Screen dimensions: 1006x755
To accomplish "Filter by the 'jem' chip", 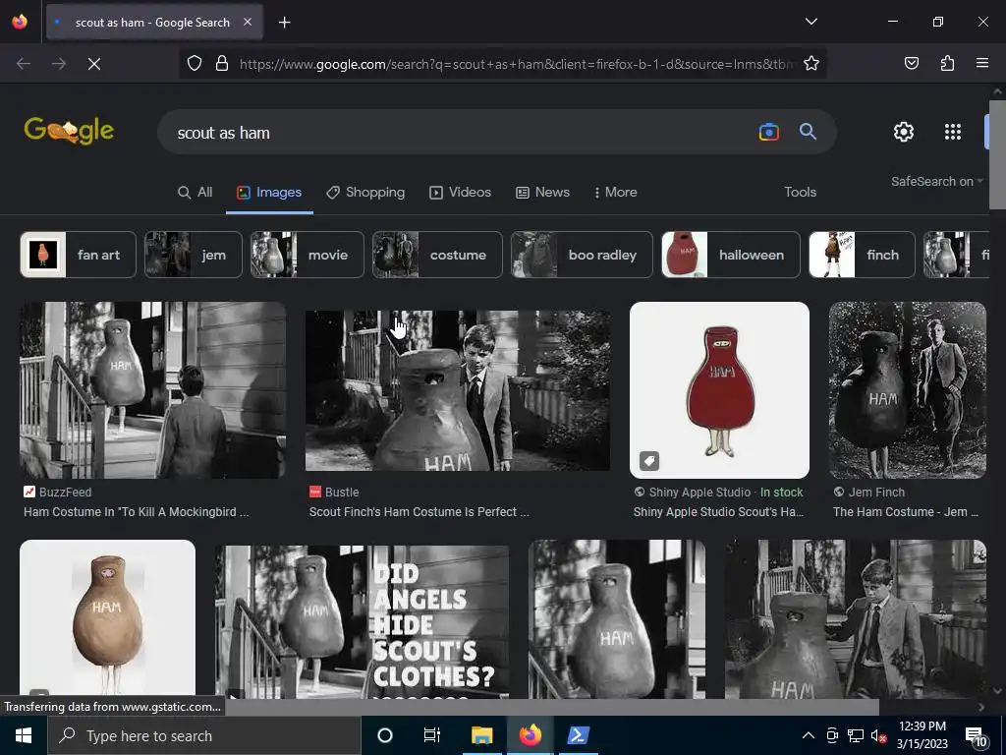I will point(194,255).
